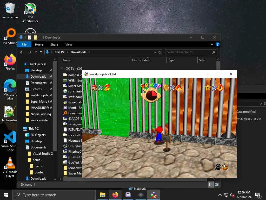Click the Back arrow in File Explorer

point(22,52)
